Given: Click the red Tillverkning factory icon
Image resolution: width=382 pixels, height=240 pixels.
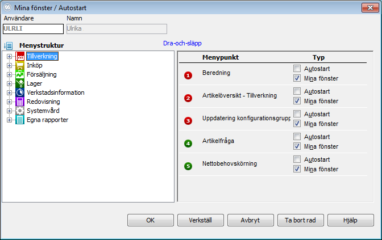Looking at the screenshot, I should 20,56.
